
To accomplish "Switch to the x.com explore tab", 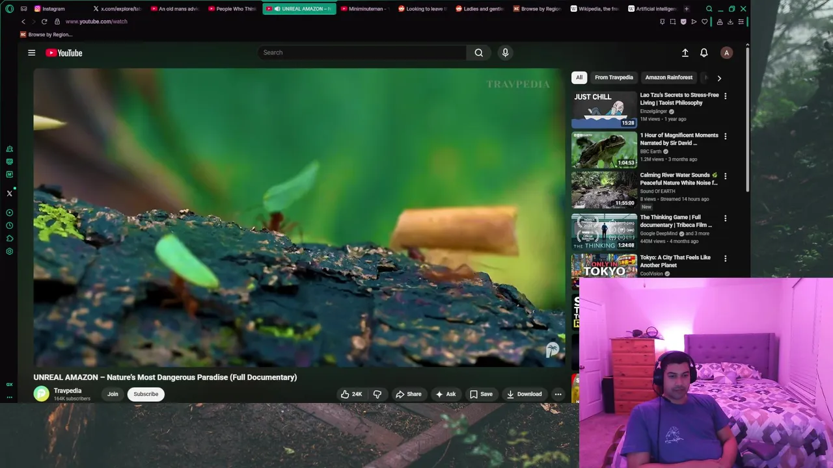I will click(x=117, y=8).
